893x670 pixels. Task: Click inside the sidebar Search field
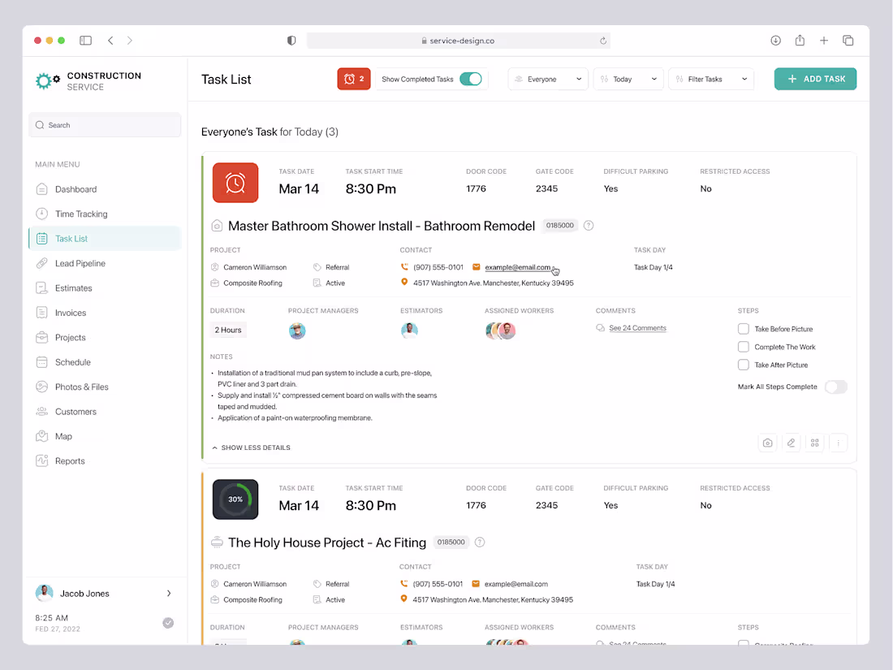point(105,124)
